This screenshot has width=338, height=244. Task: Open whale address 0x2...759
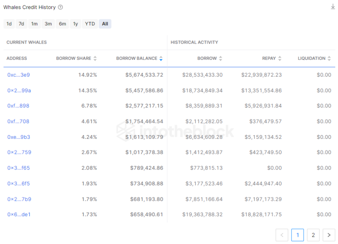19,152
